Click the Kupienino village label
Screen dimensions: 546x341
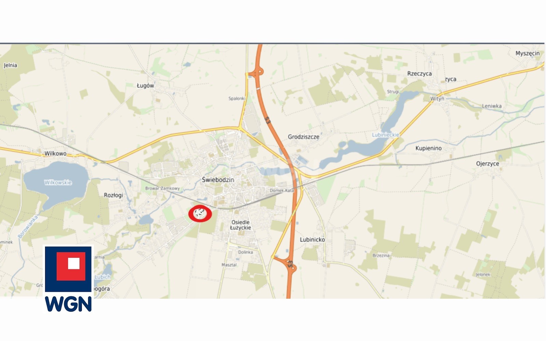coord(429,148)
